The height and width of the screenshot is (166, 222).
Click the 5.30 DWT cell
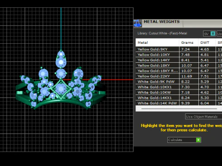coord(207,98)
